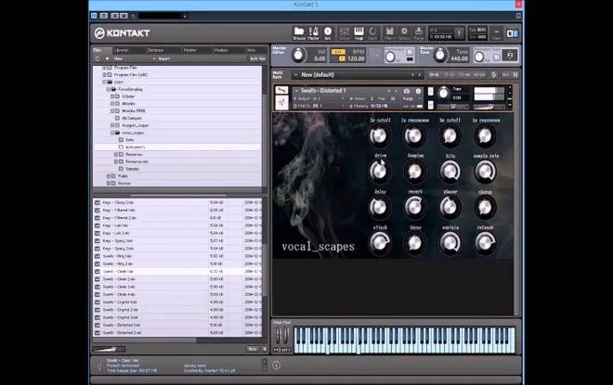Screen dimensions: 613x385
Task: Click the round info icon in status bar
Action: (x=276, y=366)
